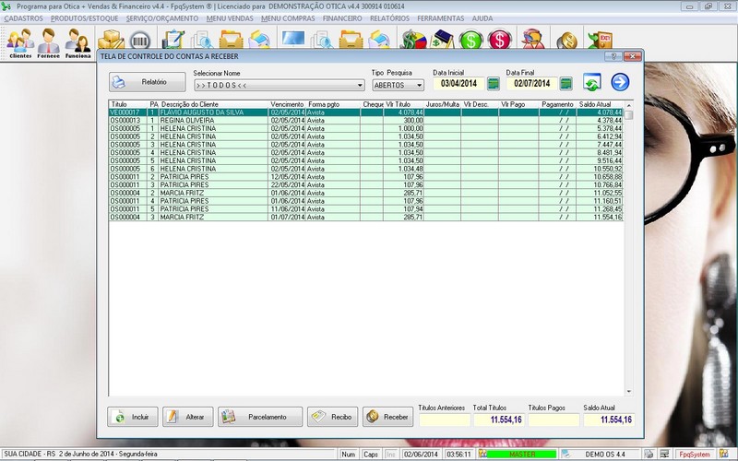Click the Alterar button
738x461 pixels.
pos(188,417)
